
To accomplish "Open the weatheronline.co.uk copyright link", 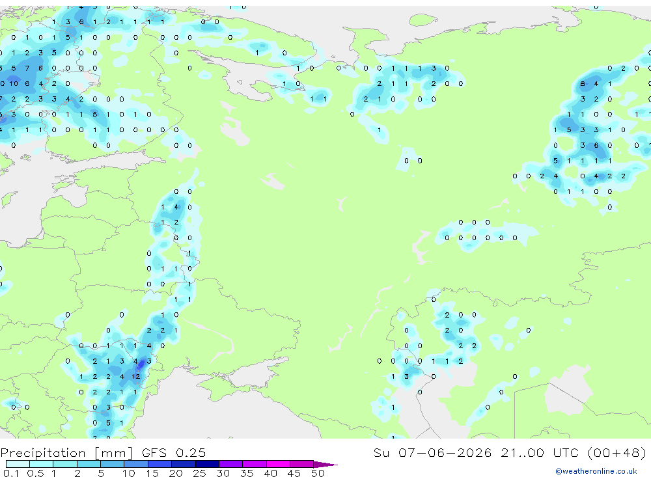I will (x=596, y=471).
